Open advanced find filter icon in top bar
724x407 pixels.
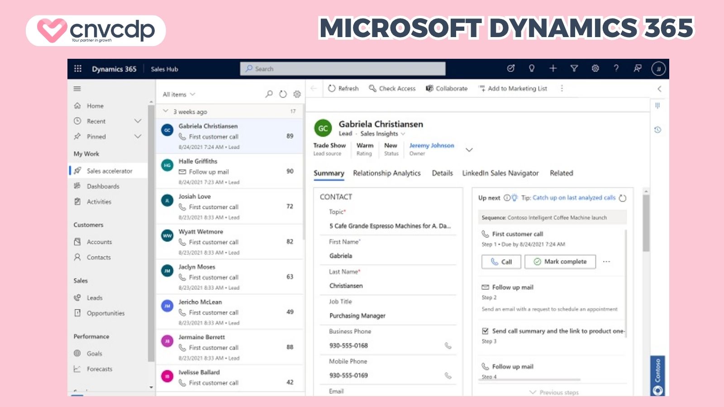click(x=574, y=68)
